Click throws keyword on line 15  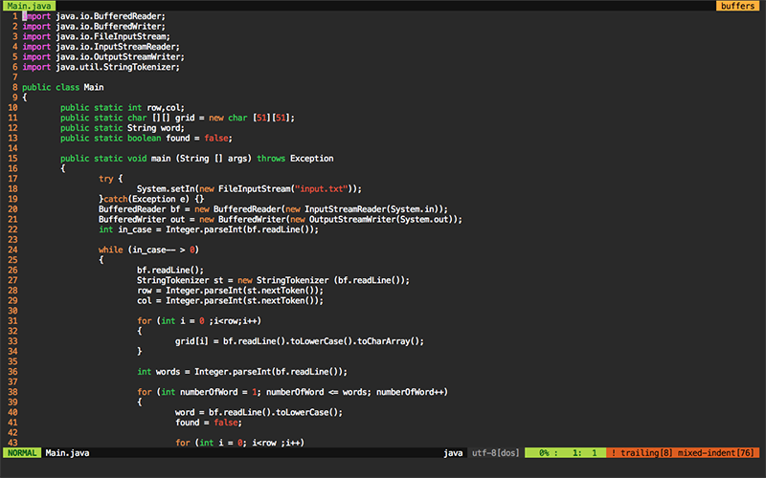click(271, 159)
